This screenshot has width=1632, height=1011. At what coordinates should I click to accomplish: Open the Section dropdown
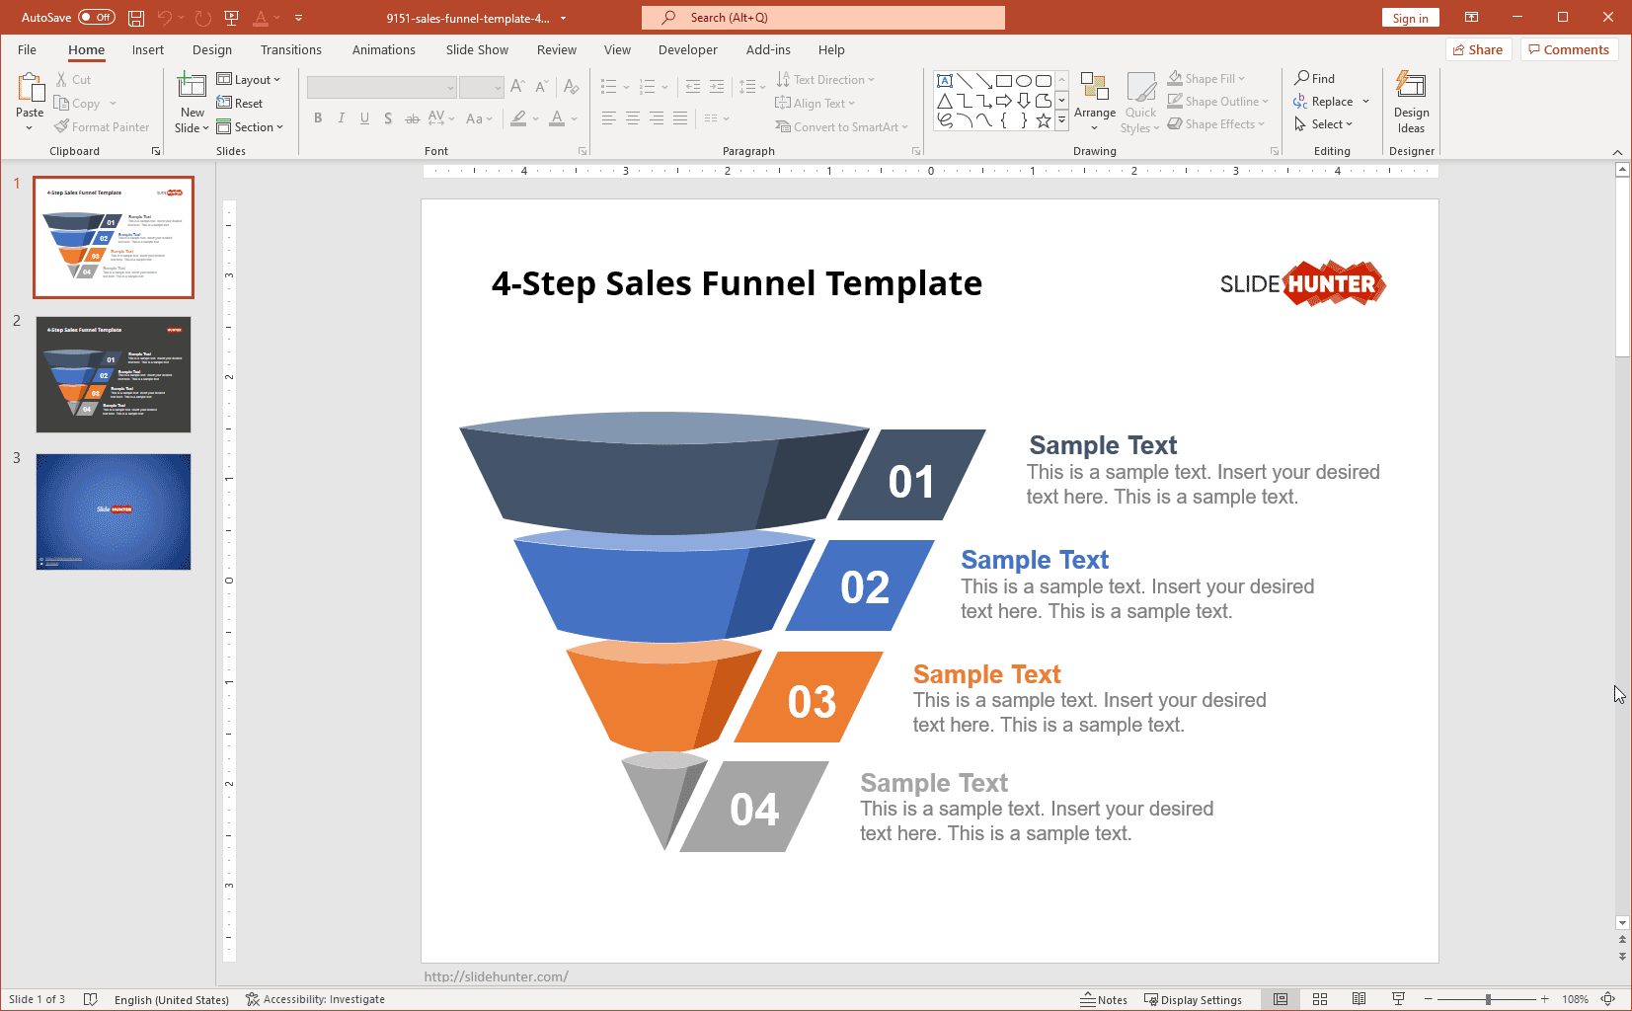point(251,127)
